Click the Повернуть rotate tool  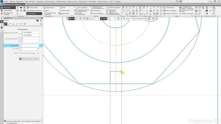pos(96,11)
